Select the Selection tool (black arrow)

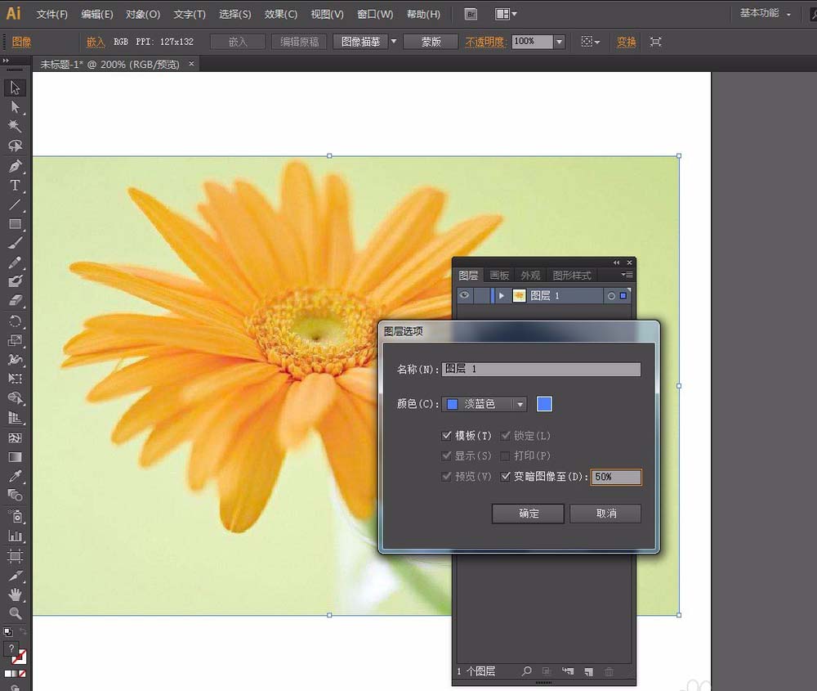[15, 87]
